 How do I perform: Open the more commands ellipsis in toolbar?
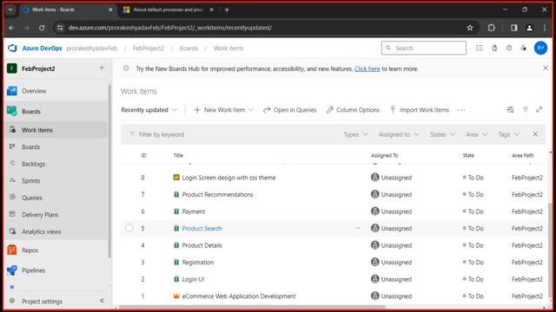pyautogui.click(x=461, y=110)
